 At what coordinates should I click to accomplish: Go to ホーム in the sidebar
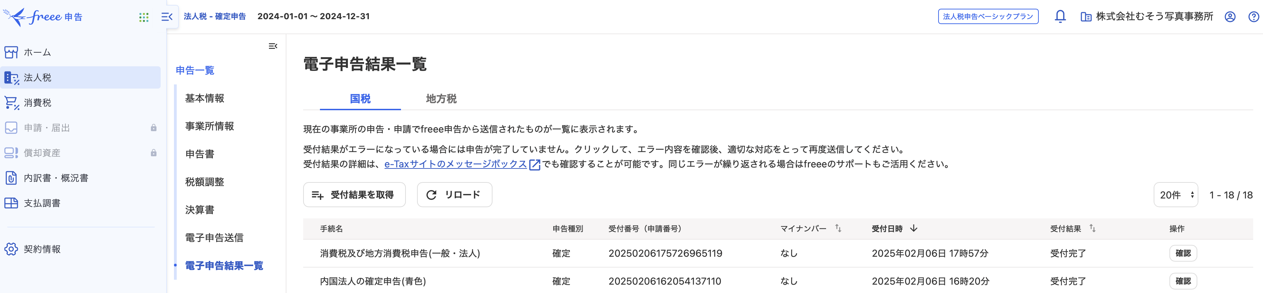click(x=37, y=52)
